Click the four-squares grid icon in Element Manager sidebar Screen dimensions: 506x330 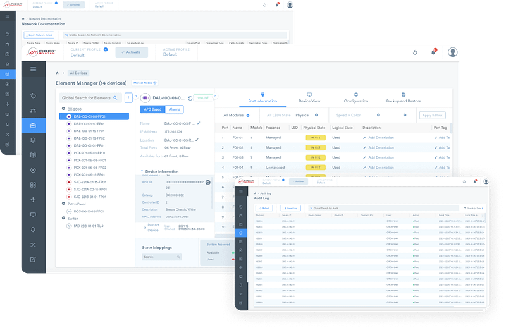click(34, 185)
